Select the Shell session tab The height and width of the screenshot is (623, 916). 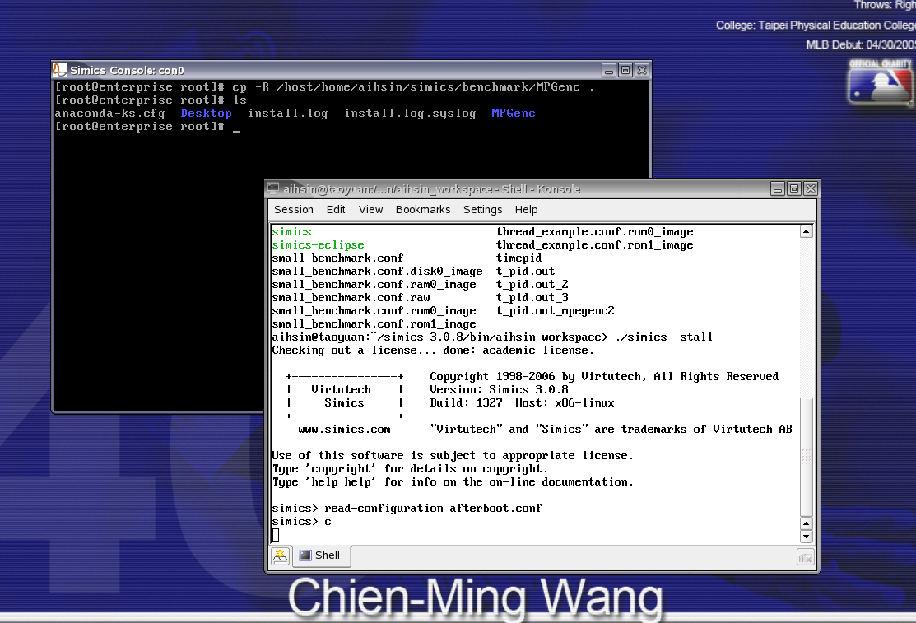tap(321, 556)
